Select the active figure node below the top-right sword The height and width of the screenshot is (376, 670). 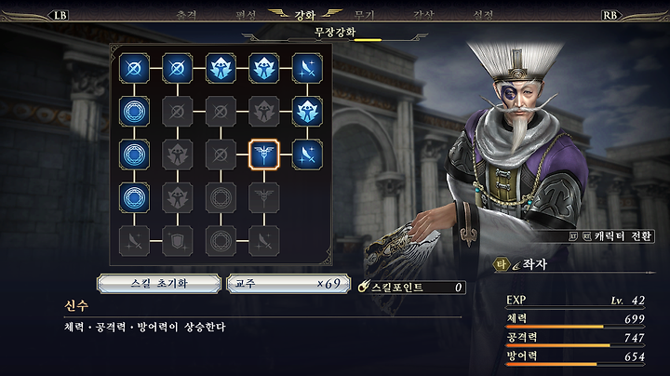307,111
